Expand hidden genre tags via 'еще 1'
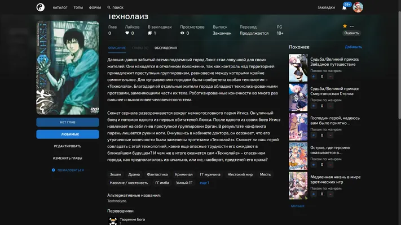Viewport: 401px width, 225px height. pos(204,183)
